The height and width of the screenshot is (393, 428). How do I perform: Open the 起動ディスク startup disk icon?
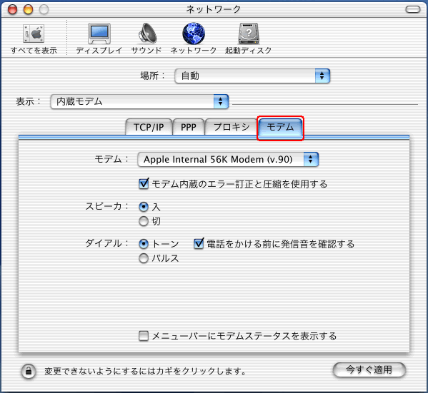click(249, 34)
